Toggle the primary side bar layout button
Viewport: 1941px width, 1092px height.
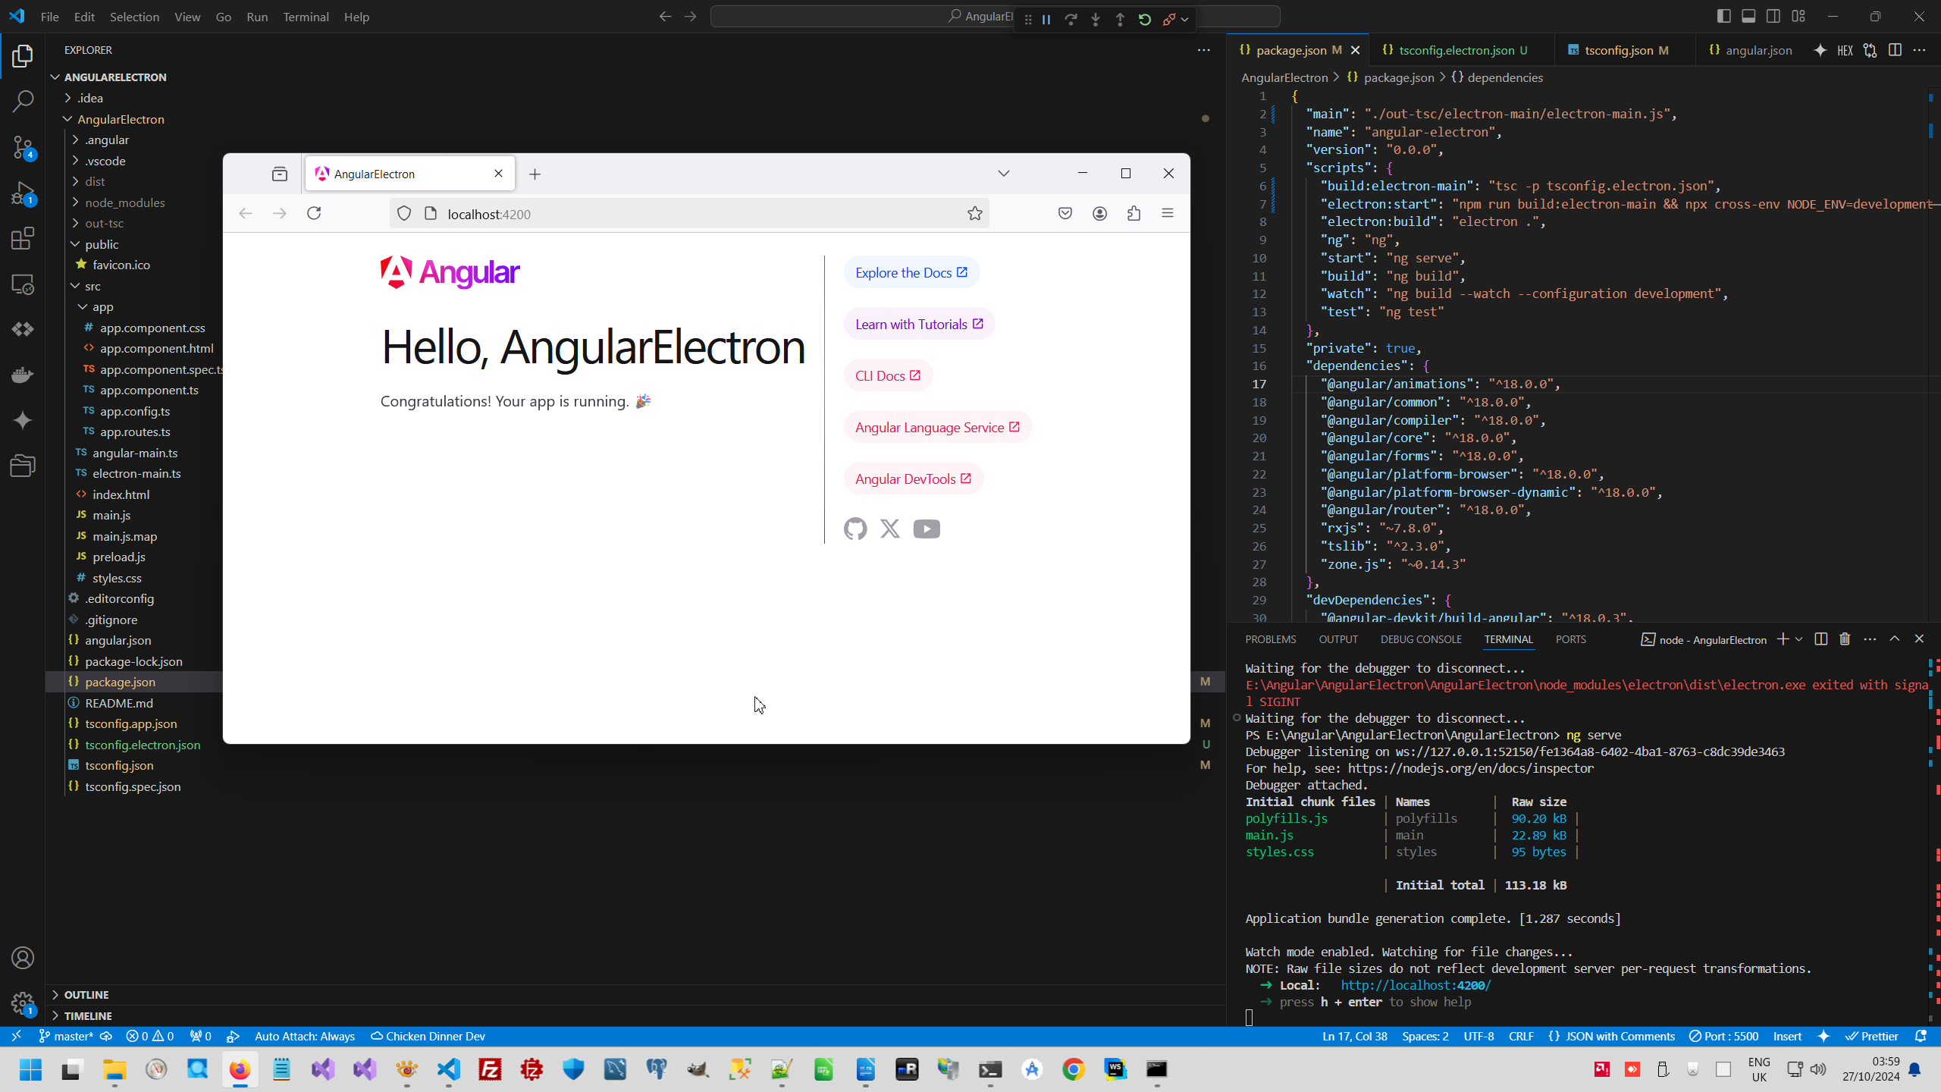point(1723,16)
